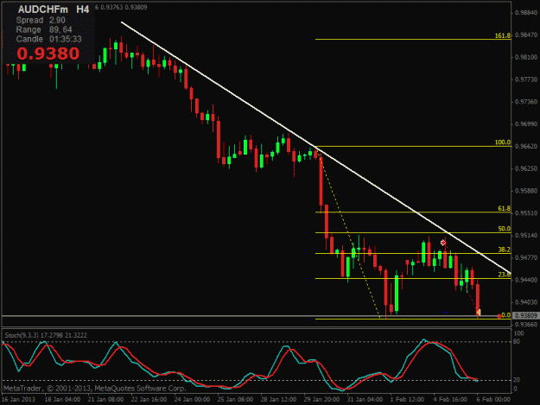Click the 6 Feb 00:00 time label
This screenshot has width=540, height=405.
pos(493,399)
